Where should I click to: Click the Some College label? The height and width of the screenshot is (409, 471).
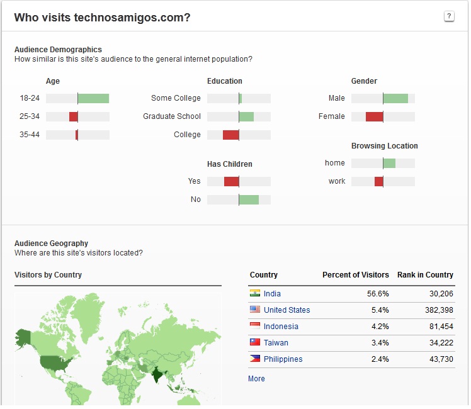[177, 99]
